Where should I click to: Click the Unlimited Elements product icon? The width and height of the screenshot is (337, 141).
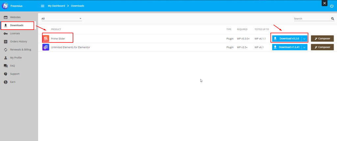[46, 47]
